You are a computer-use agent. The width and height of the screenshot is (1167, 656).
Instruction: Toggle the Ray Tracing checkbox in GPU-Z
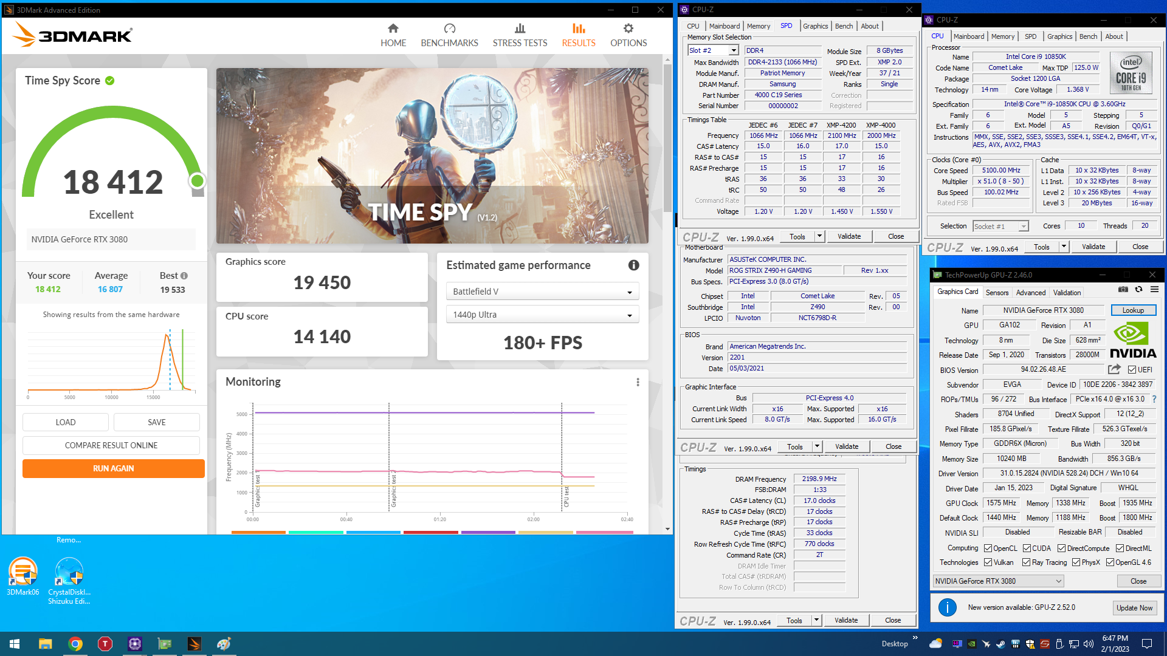coord(1027,562)
